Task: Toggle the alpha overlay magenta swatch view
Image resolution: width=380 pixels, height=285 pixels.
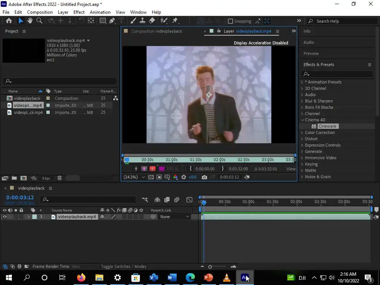Action: pyautogui.click(x=162, y=168)
